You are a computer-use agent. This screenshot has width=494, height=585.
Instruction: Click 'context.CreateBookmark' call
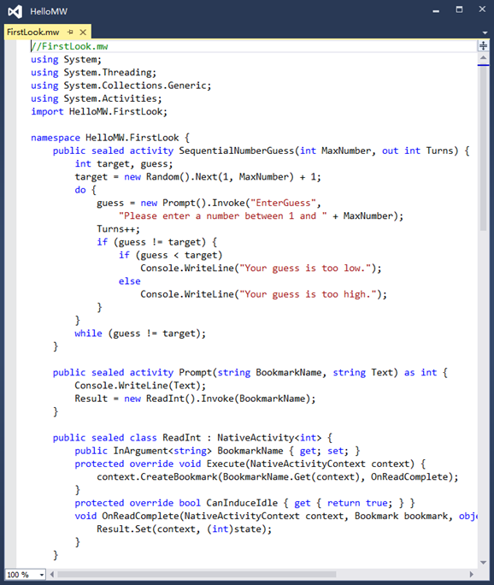[x=157, y=476]
